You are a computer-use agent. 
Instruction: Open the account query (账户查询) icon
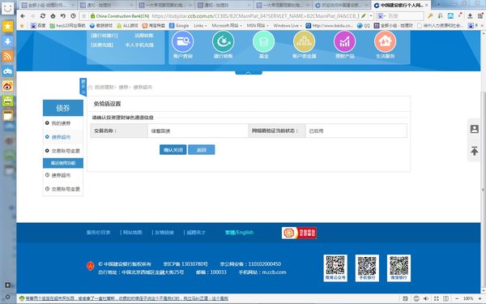[x=183, y=41]
